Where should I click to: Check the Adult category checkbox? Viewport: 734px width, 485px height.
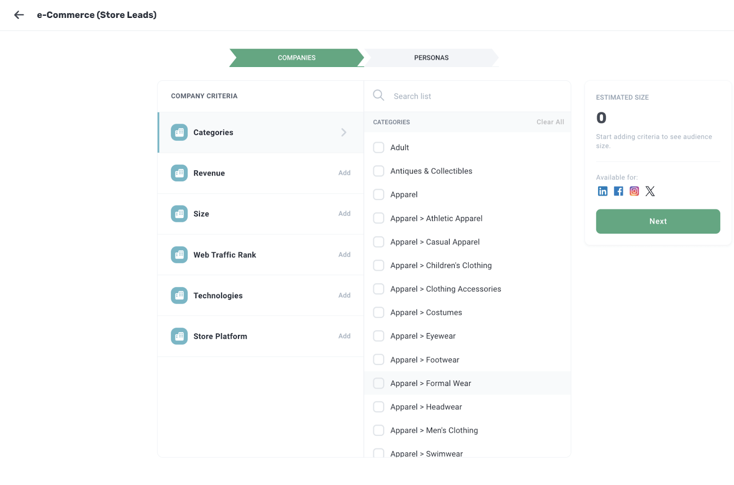(378, 147)
